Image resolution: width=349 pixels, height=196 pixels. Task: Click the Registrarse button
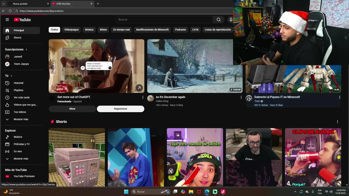pos(121,109)
